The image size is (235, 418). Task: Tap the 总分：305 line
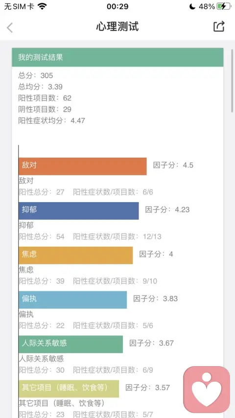[35, 75]
